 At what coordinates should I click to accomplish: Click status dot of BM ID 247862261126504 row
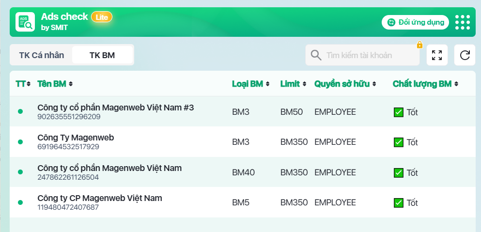pos(20,172)
